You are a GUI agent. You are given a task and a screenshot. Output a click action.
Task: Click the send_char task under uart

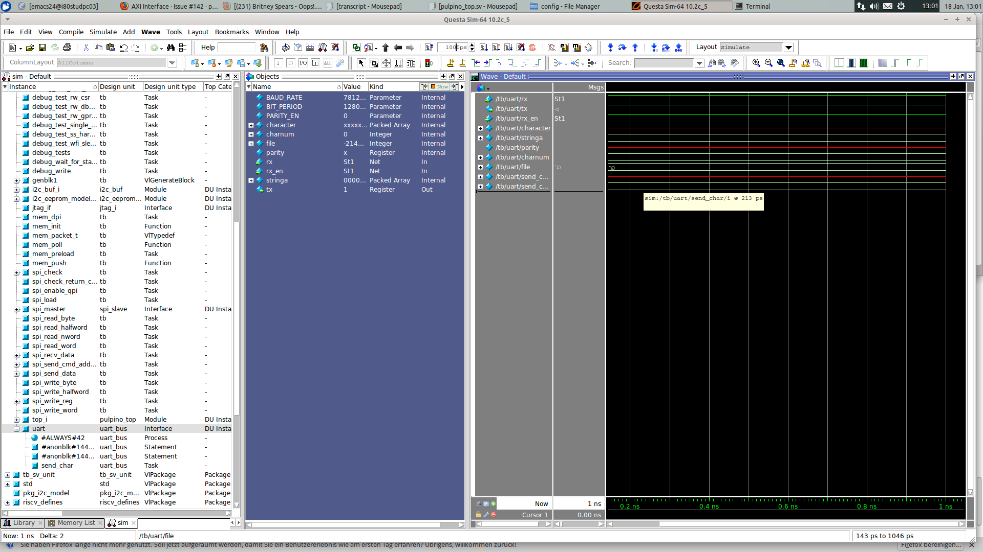click(57, 465)
